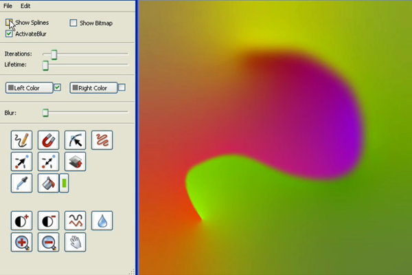The image size is (412, 275).
Task: Check the box next to Right Color
Action: tap(122, 87)
